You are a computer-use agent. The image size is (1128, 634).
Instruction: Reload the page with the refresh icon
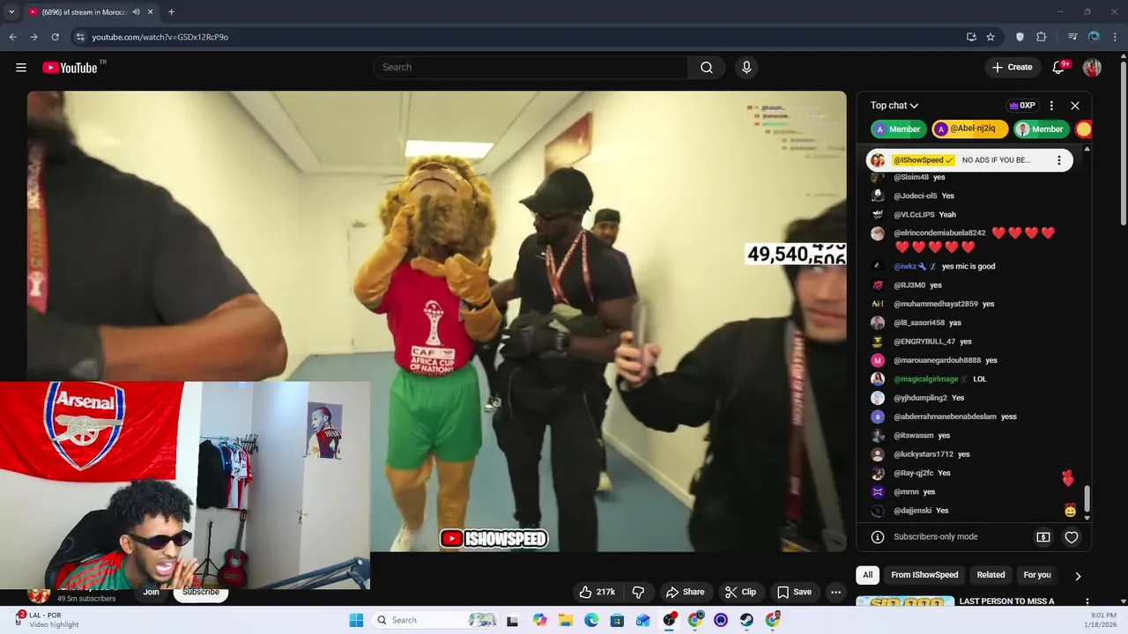pos(55,37)
